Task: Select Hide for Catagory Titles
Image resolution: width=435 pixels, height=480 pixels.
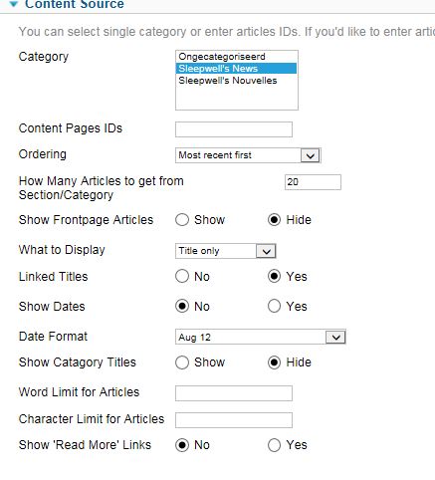Action: pos(275,362)
